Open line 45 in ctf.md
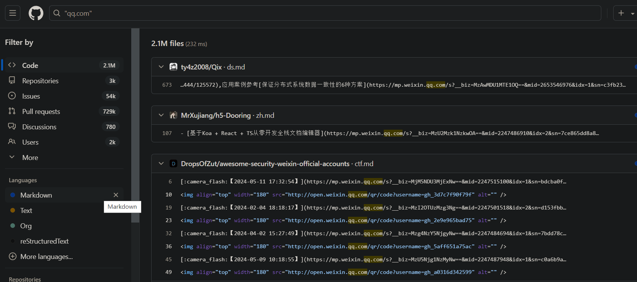 click(x=168, y=259)
